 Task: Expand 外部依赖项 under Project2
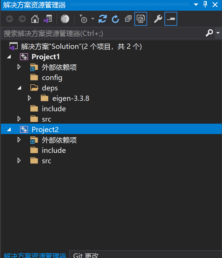[x=19, y=140]
